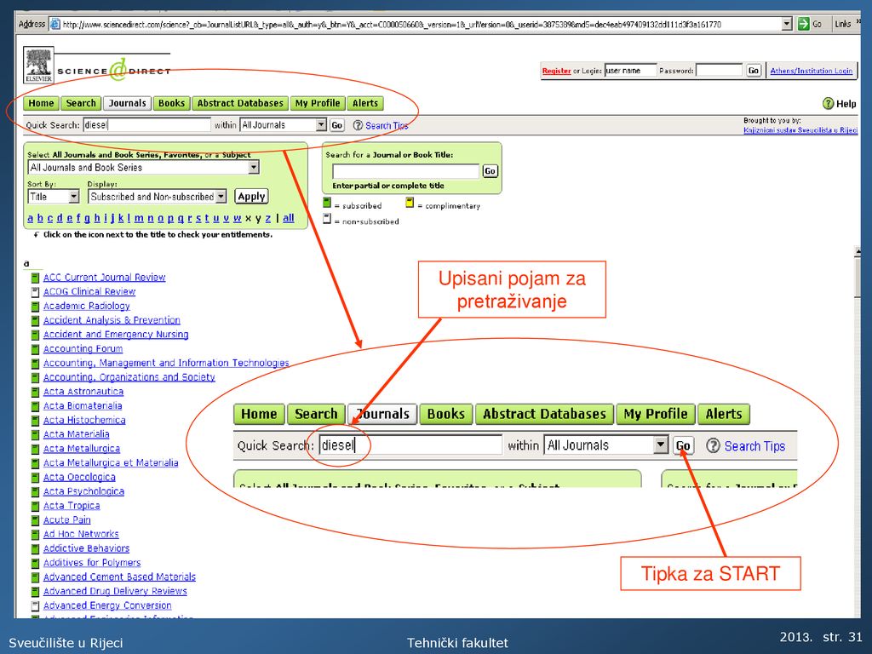Open the Books tab in the small top navigation bar
This screenshot has height=654, width=872.
point(171,103)
